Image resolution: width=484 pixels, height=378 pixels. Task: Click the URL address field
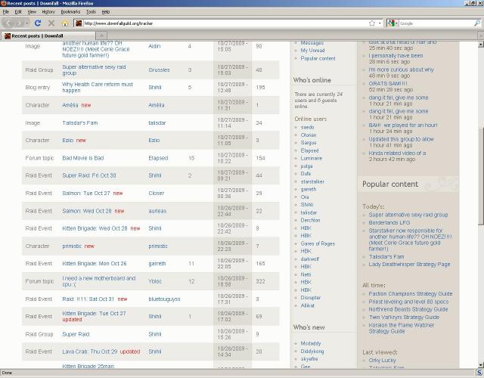tap(225, 23)
